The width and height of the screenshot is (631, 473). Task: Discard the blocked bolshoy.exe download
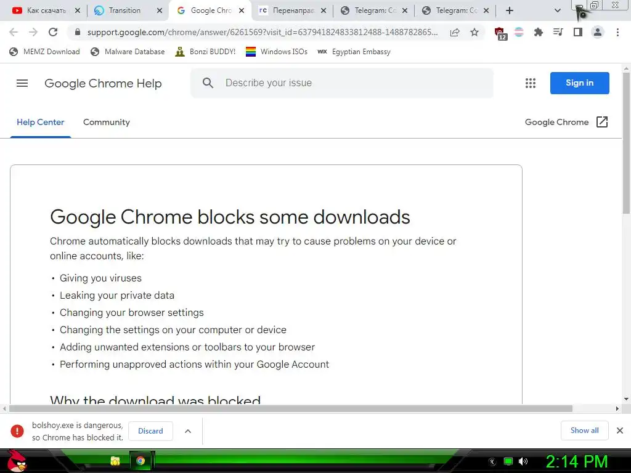pyautogui.click(x=150, y=431)
